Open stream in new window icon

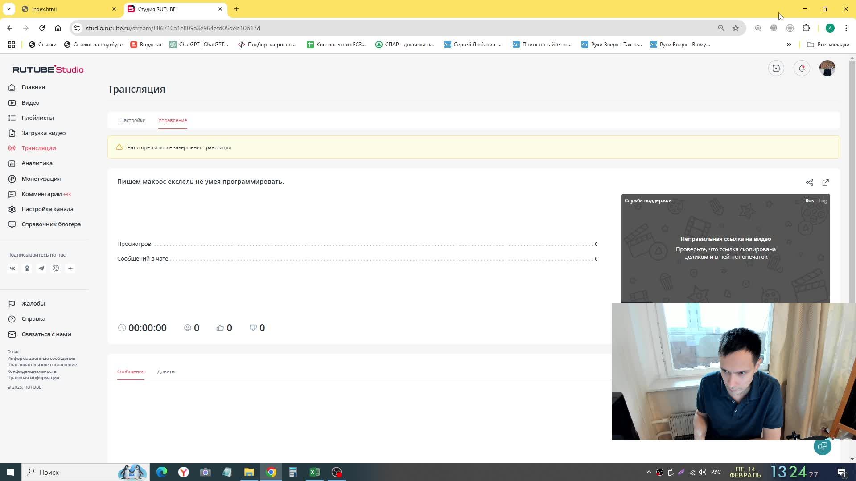825,183
